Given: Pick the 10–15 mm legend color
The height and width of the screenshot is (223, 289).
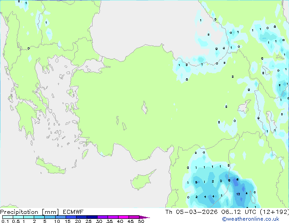Looking at the screenshot, I should coord(60,217).
